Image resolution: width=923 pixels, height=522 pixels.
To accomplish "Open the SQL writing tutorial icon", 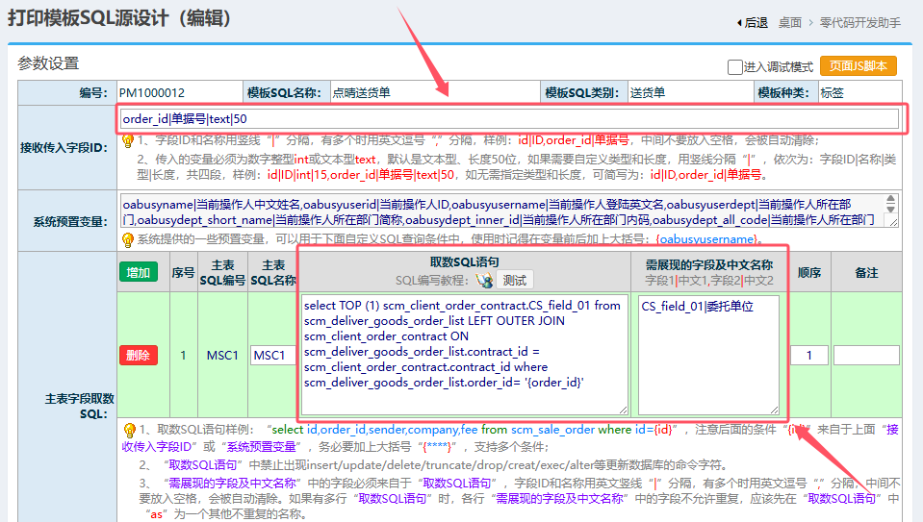I will tap(484, 280).
